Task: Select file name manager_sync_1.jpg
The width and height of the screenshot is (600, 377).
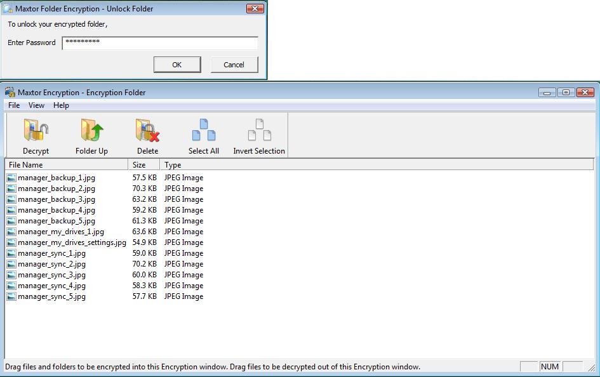Action: [51, 253]
